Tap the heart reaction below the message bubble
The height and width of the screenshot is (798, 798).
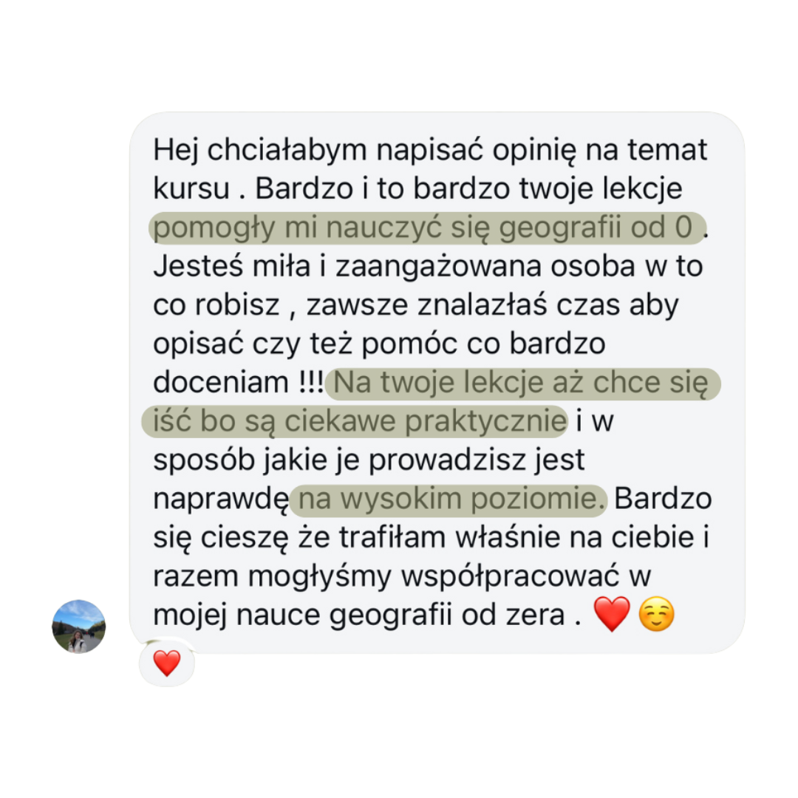(167, 663)
